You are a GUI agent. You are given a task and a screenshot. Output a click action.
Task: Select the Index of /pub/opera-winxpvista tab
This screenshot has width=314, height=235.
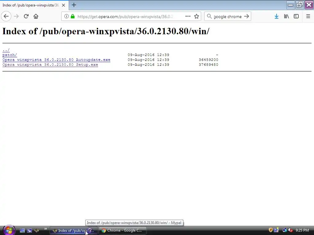(34, 5)
